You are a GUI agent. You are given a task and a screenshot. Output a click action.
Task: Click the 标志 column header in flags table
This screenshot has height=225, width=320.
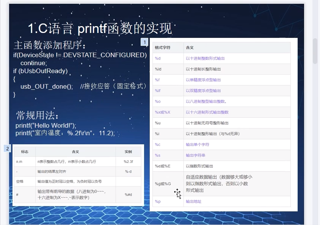(25, 152)
